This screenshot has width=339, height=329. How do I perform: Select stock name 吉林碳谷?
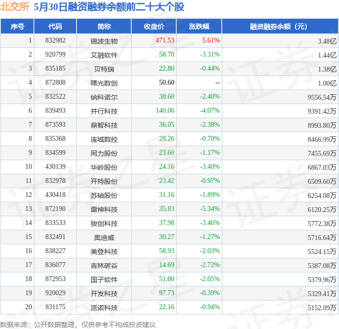point(104,266)
